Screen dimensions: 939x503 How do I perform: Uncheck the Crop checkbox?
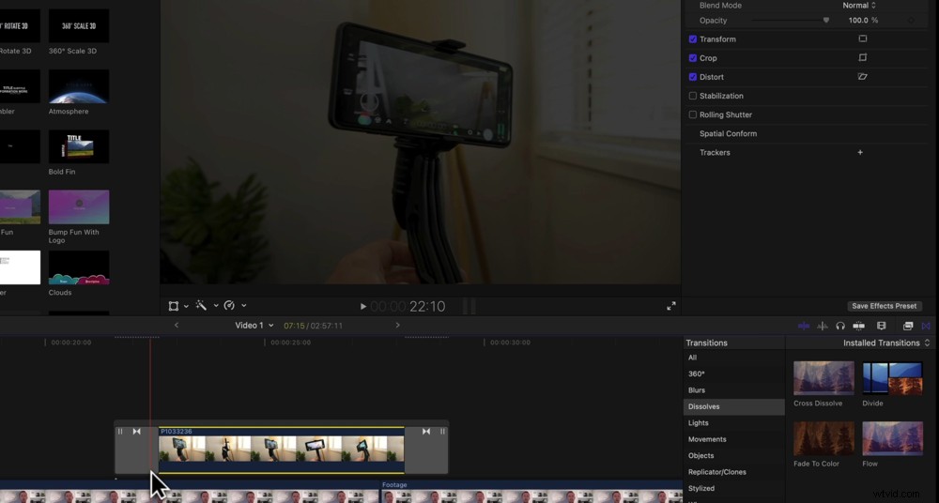693,58
